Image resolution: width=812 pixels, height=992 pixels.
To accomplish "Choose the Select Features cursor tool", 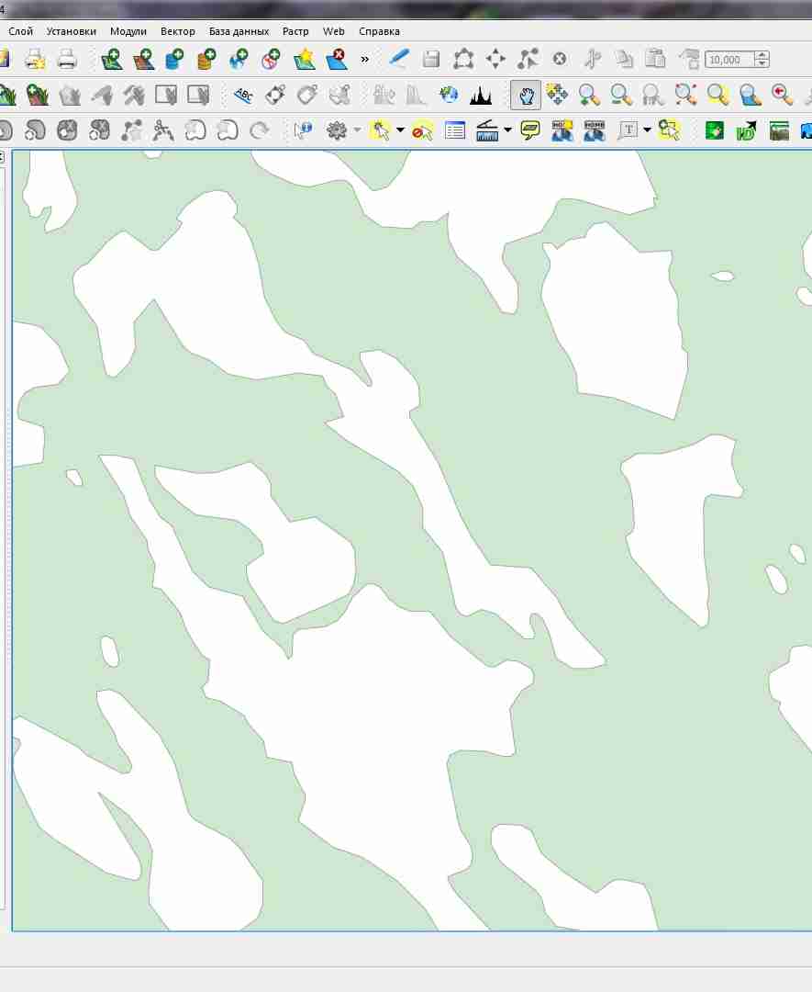I will tap(380, 131).
